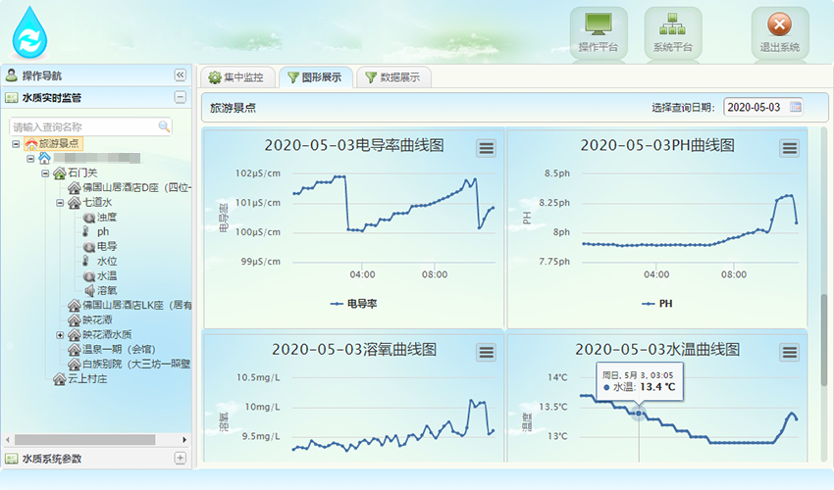Expand the 水质系统参数 section
This screenshot has height=490, width=834.
pyautogui.click(x=180, y=458)
